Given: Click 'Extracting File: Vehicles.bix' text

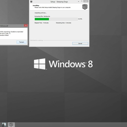Looking at the screenshot, I should 42,16.
